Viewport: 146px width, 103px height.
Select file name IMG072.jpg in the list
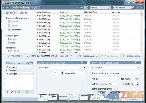[44, 43]
